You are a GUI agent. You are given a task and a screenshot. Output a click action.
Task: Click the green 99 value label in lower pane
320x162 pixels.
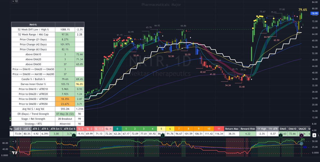click(303, 140)
